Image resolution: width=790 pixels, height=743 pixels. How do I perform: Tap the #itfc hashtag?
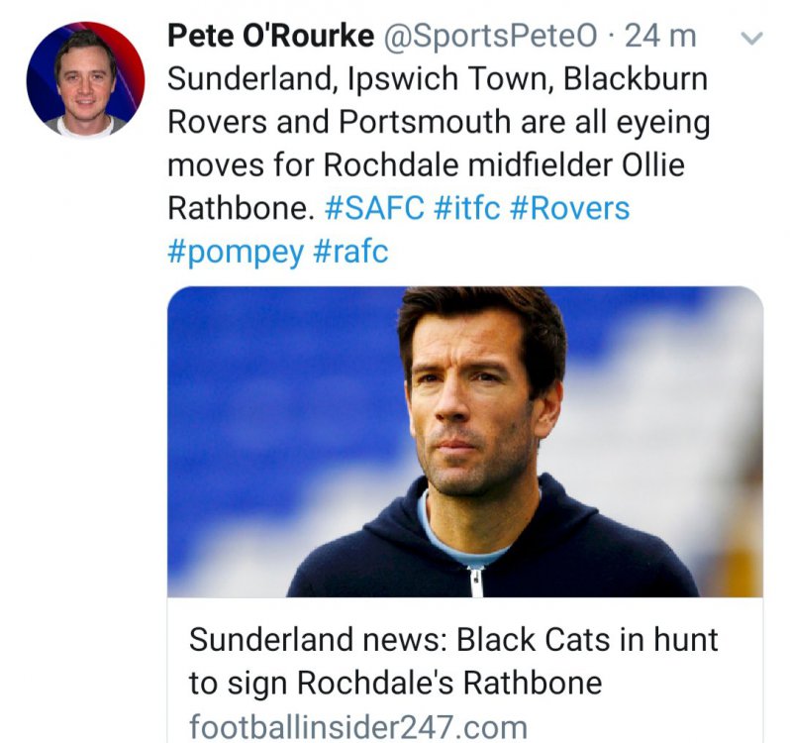[467, 208]
